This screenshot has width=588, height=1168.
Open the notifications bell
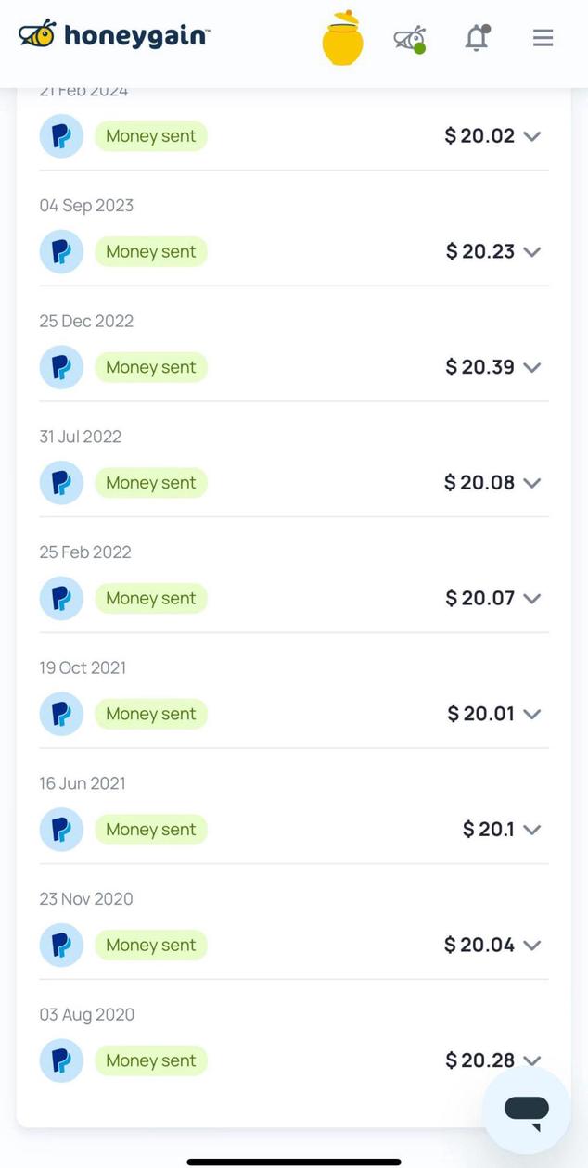477,38
